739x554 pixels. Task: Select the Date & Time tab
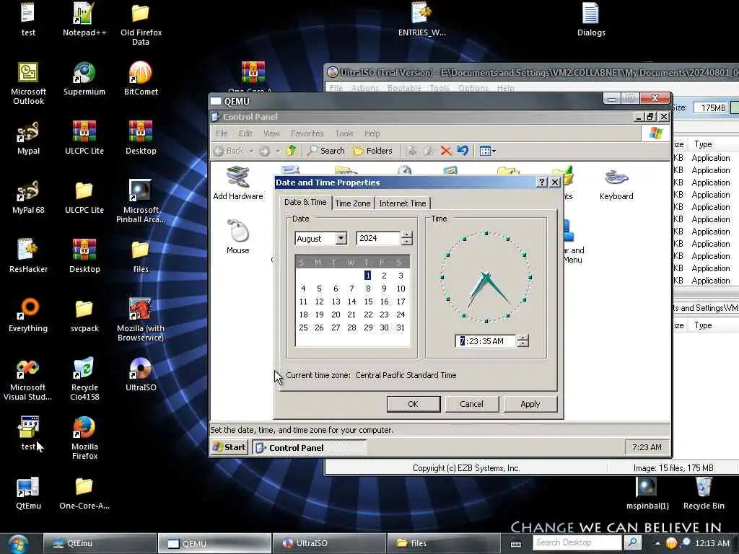coord(305,202)
